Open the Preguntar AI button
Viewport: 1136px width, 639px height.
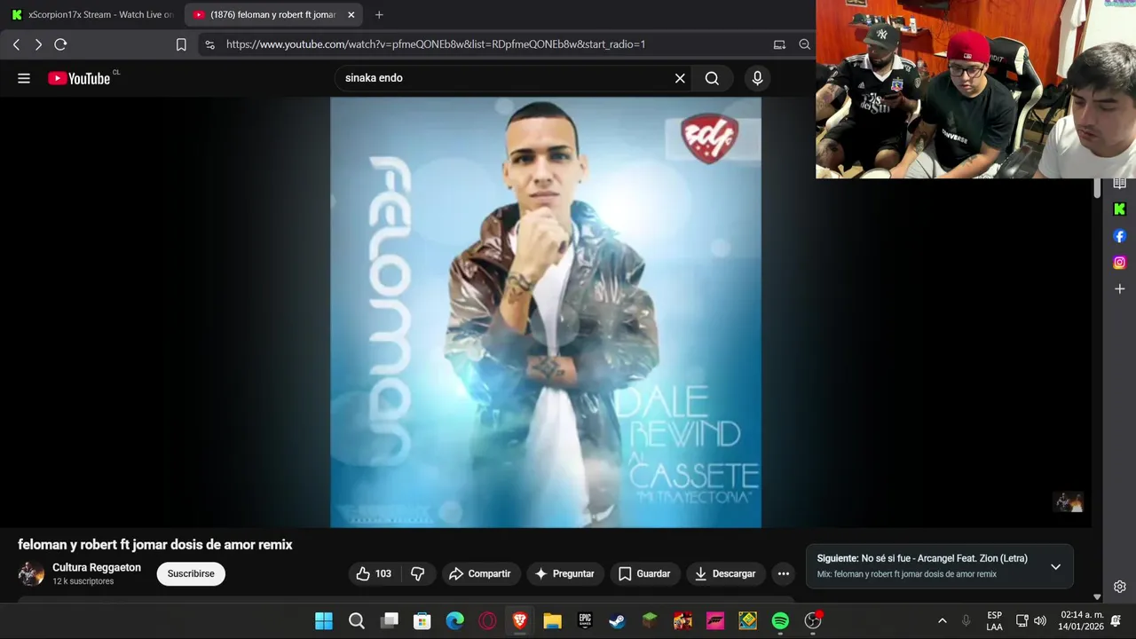point(564,574)
